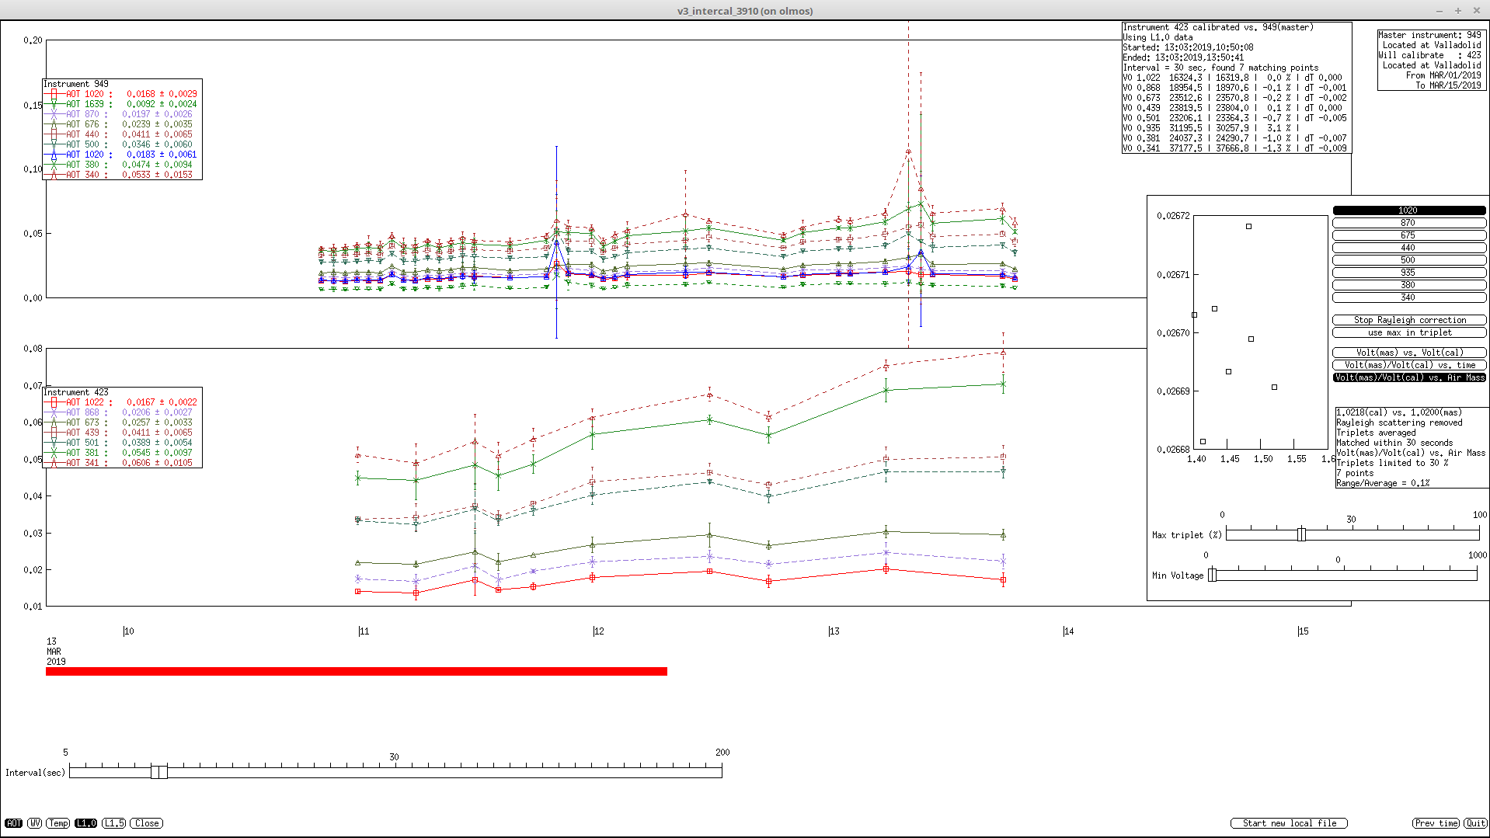
Task: Switch to the Temp data view
Action: (x=58, y=823)
